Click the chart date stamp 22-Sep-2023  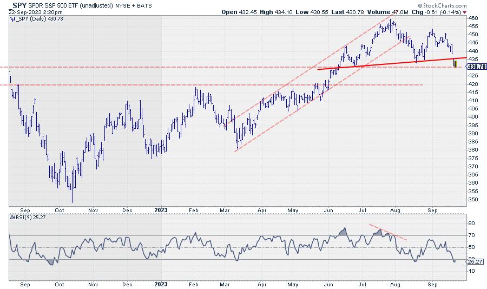click(23, 11)
